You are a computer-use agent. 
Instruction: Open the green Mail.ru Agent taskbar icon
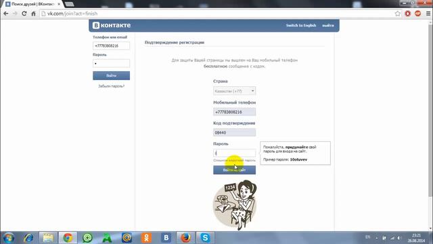coord(87,238)
